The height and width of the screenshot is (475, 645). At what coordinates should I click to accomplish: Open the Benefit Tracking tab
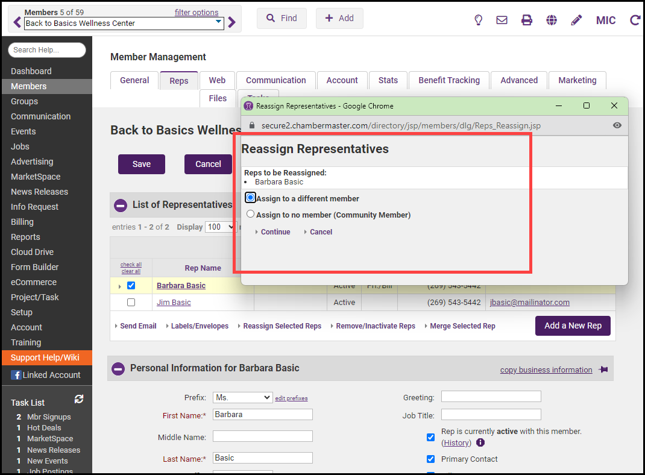click(449, 80)
